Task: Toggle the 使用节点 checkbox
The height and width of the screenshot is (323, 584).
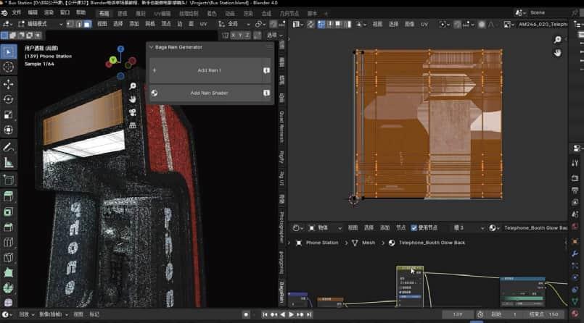Action: pyautogui.click(x=414, y=227)
